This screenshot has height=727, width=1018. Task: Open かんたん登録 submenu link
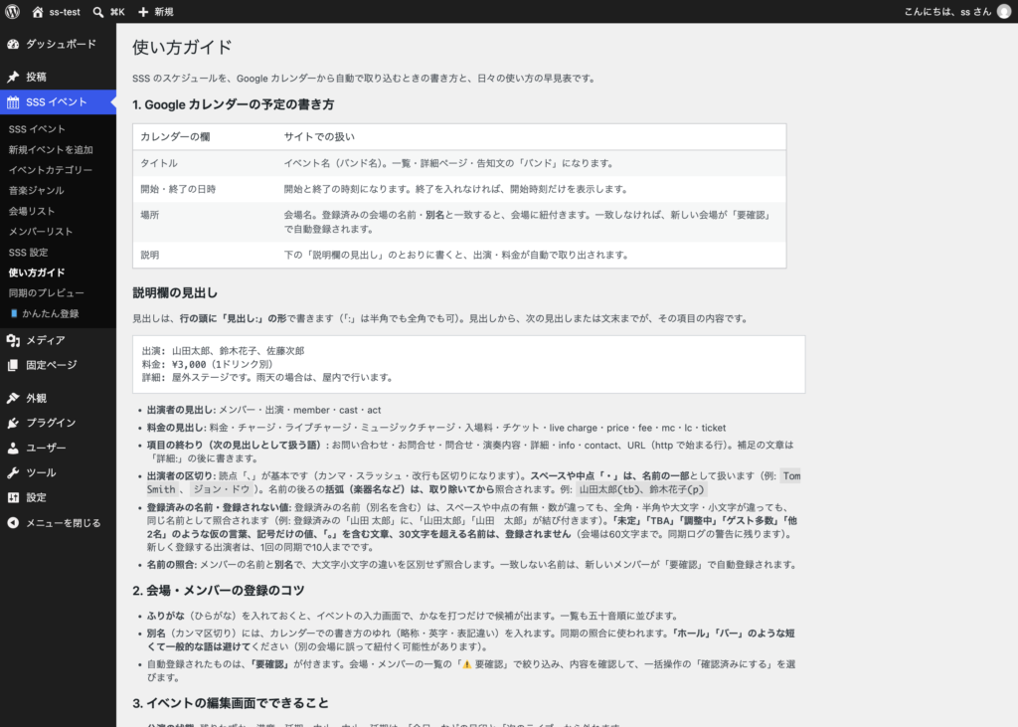pos(51,313)
